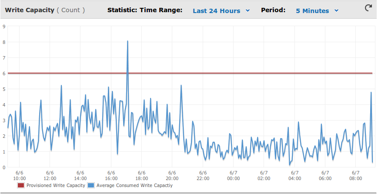Click the Provisioned Write Capacity legend label
Screen dimensions: 378x194
(56, 185)
